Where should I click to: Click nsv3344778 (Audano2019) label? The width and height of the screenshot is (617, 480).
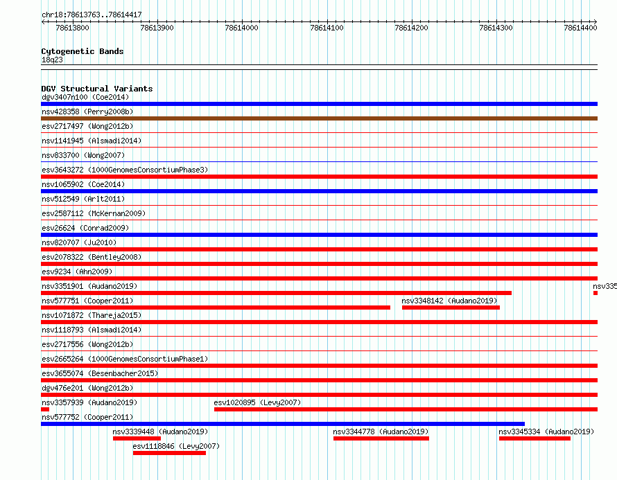[x=381, y=432]
